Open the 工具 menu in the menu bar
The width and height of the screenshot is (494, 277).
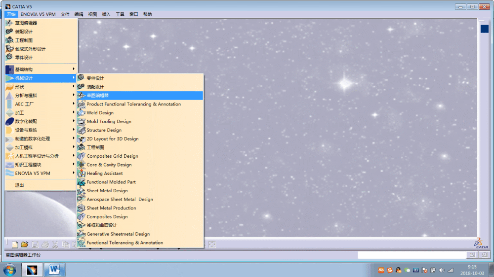(120, 14)
